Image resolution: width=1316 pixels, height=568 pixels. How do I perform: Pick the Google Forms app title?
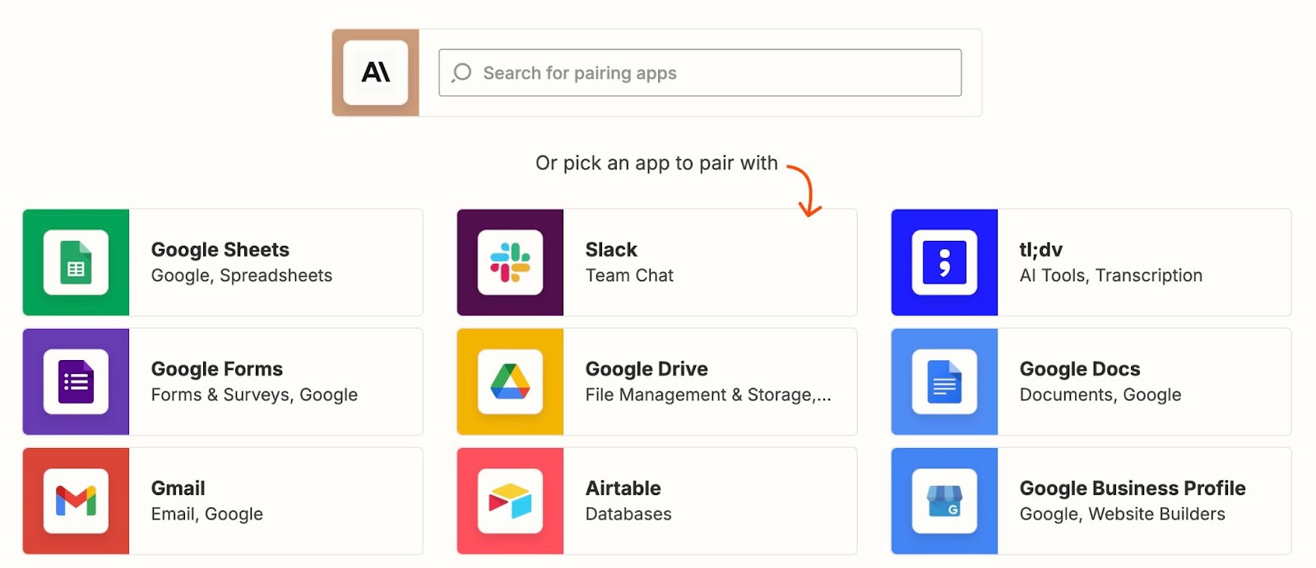217,369
